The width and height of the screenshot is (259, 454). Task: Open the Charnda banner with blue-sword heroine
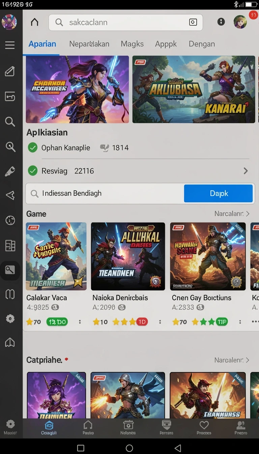click(x=77, y=89)
